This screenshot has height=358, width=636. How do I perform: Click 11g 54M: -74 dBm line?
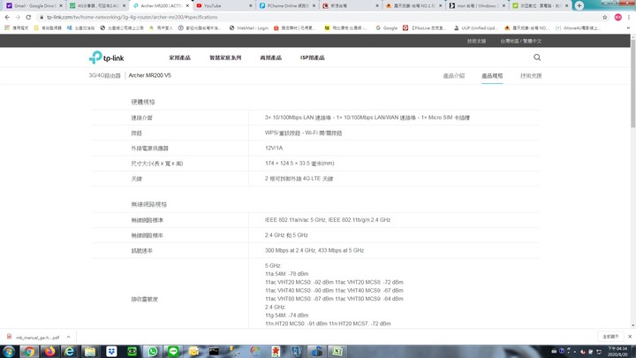click(x=286, y=315)
